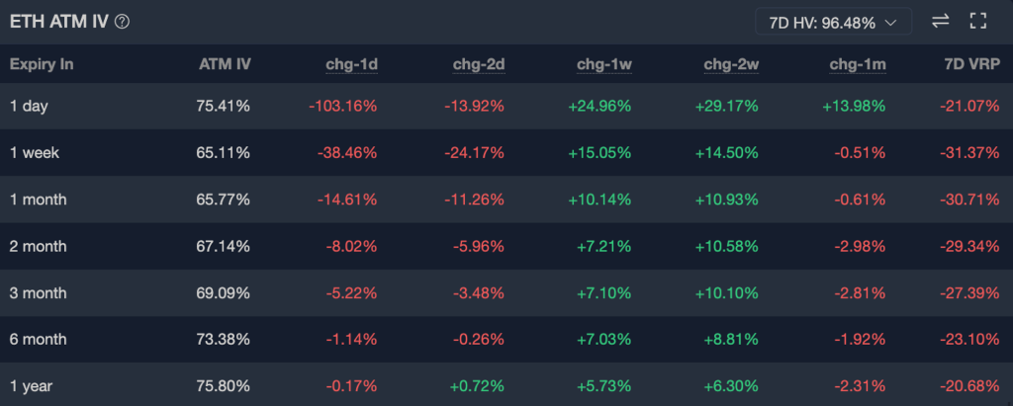Click the 7D VRP column header
The image size is (1013, 406).
coord(972,65)
